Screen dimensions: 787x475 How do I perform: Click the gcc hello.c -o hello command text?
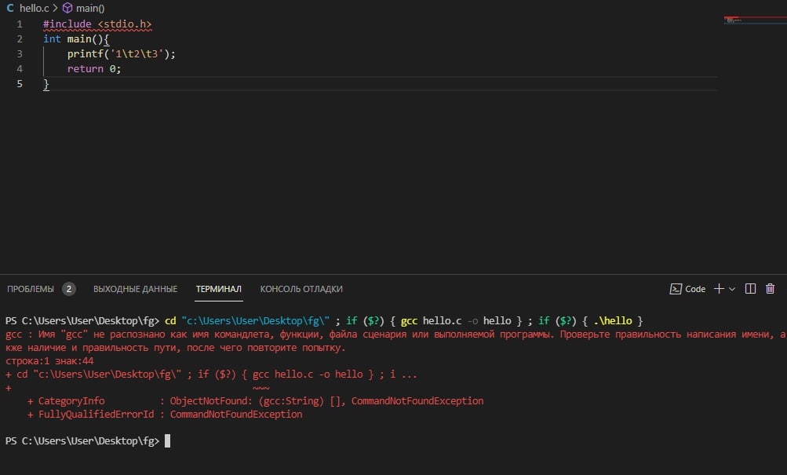pos(456,321)
